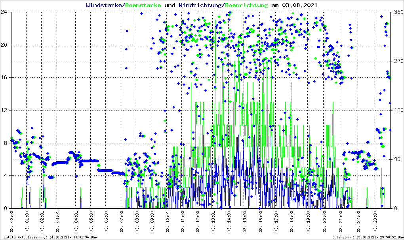Click the green Boenstarke legend title
The height and width of the screenshot is (240, 404).
pos(143,6)
